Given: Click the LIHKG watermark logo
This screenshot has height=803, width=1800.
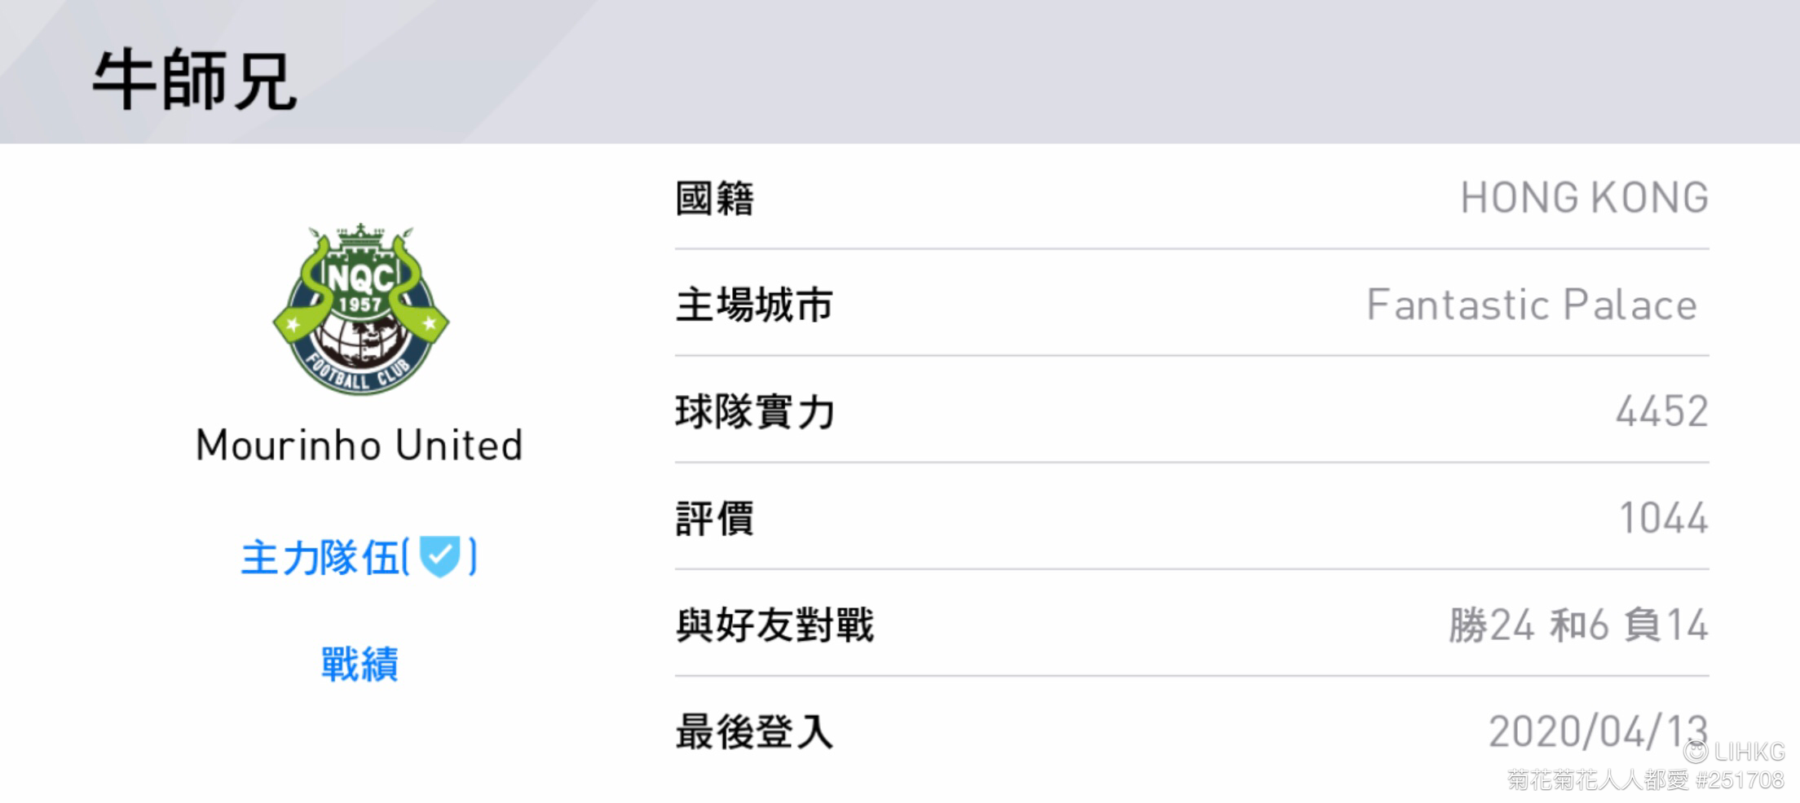Looking at the screenshot, I should click(1735, 751).
